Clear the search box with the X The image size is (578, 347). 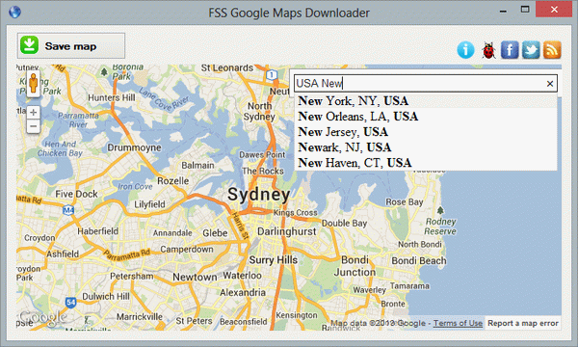pyautogui.click(x=550, y=84)
